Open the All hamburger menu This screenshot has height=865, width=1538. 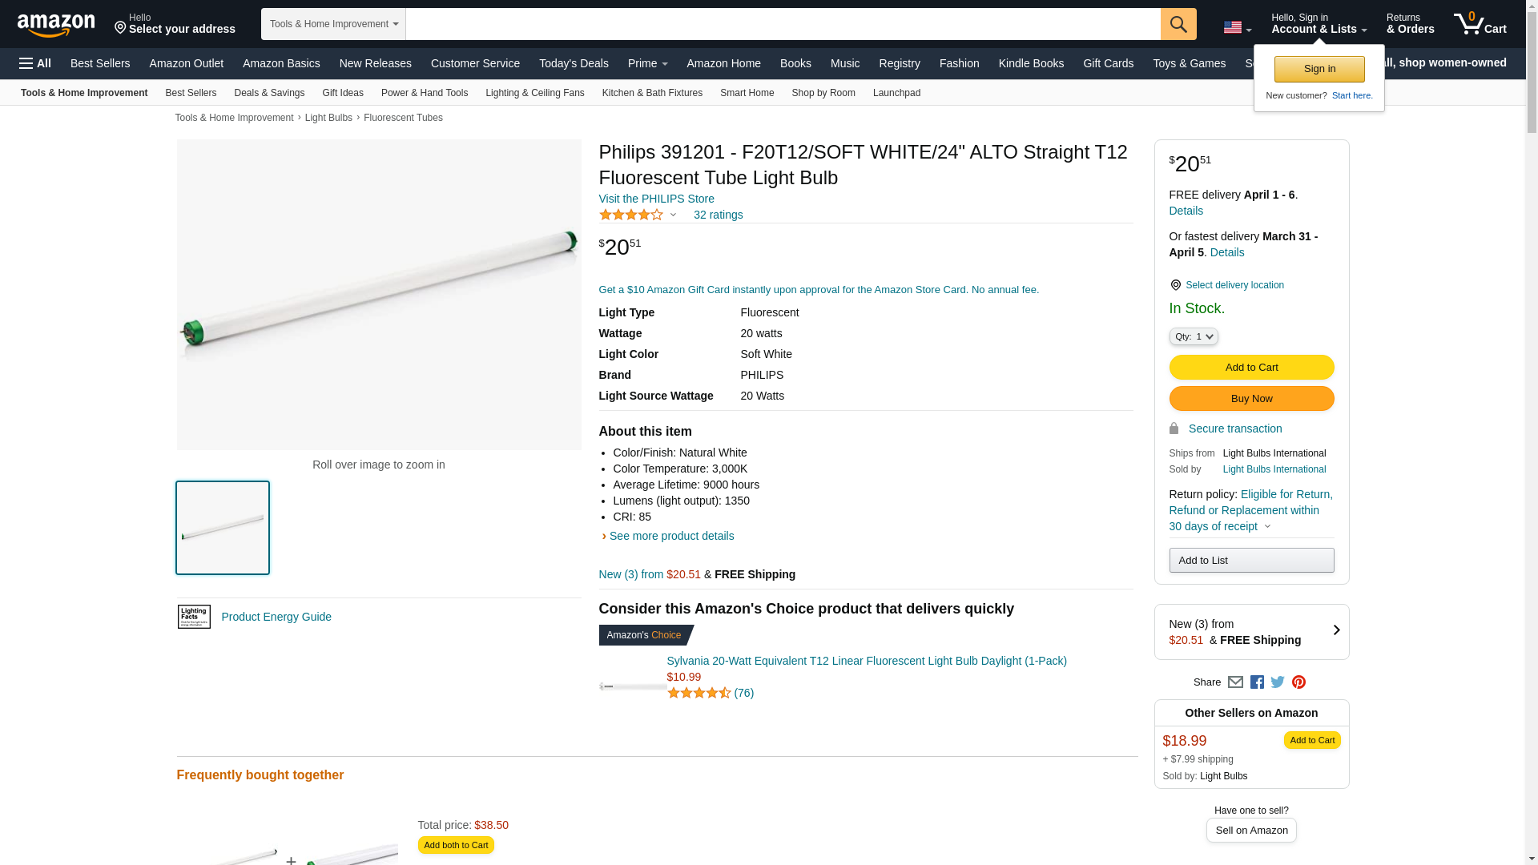click(35, 63)
